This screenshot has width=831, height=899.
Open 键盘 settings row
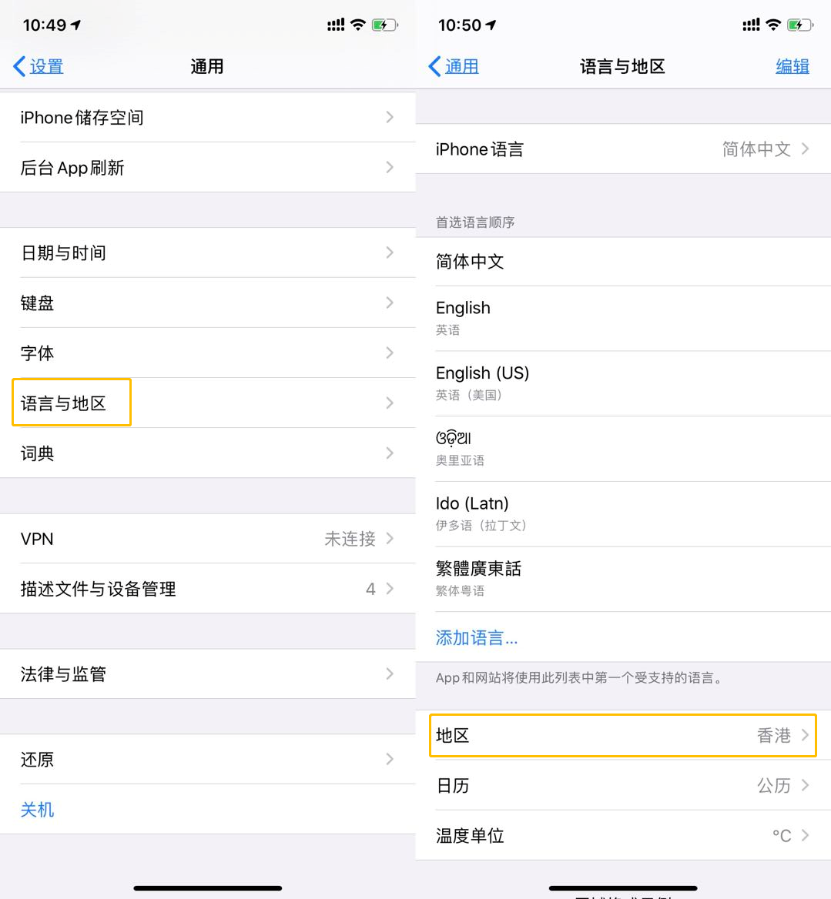[208, 302]
